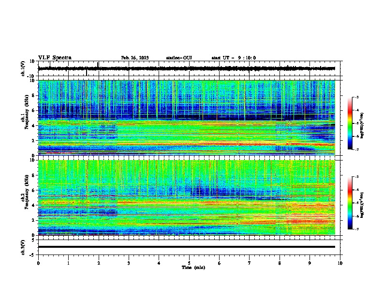Screen dimensions: 383x295
Task: Click the ch.2 spectrogram plot area
Action: [189, 198]
